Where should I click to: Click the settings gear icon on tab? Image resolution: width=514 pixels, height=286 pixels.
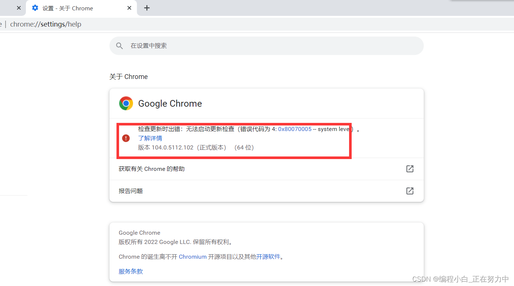tap(35, 8)
